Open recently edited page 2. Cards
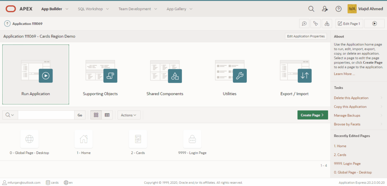 340,155
